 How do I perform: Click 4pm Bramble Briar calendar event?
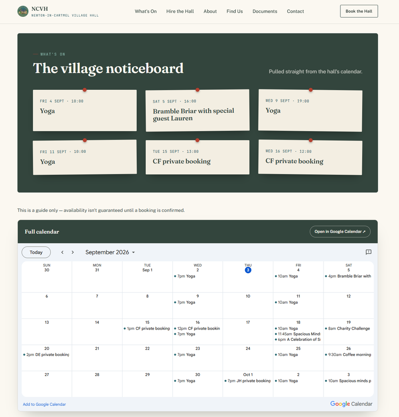click(x=348, y=276)
